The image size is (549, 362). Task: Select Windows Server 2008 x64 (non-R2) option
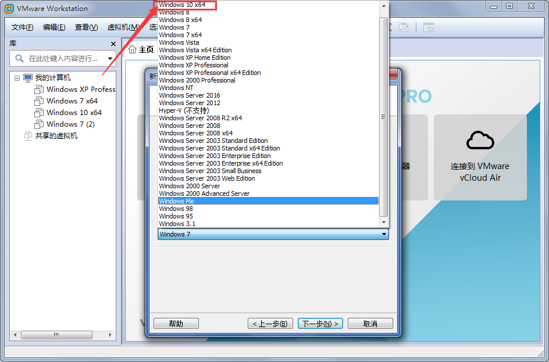click(268, 133)
